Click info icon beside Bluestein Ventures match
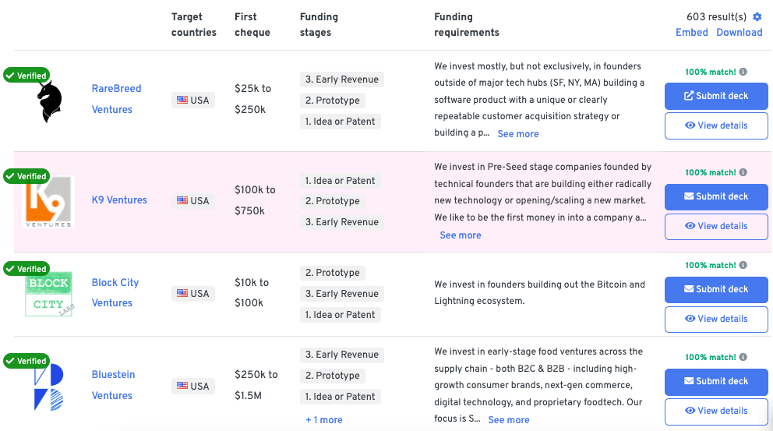This screenshot has width=773, height=431. click(743, 356)
